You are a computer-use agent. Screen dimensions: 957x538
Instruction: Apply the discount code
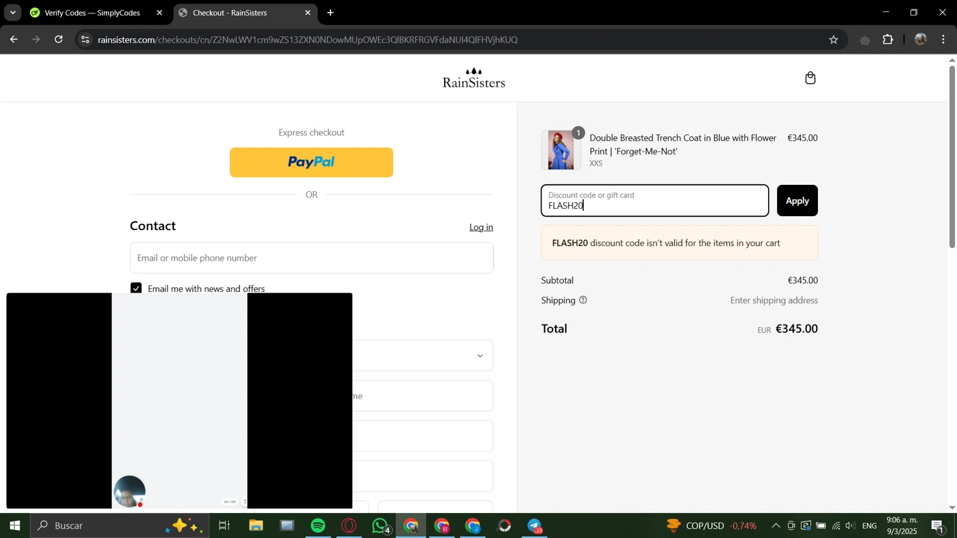tap(797, 201)
